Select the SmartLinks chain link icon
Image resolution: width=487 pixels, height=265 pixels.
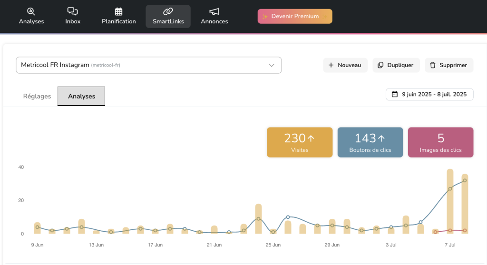(168, 11)
